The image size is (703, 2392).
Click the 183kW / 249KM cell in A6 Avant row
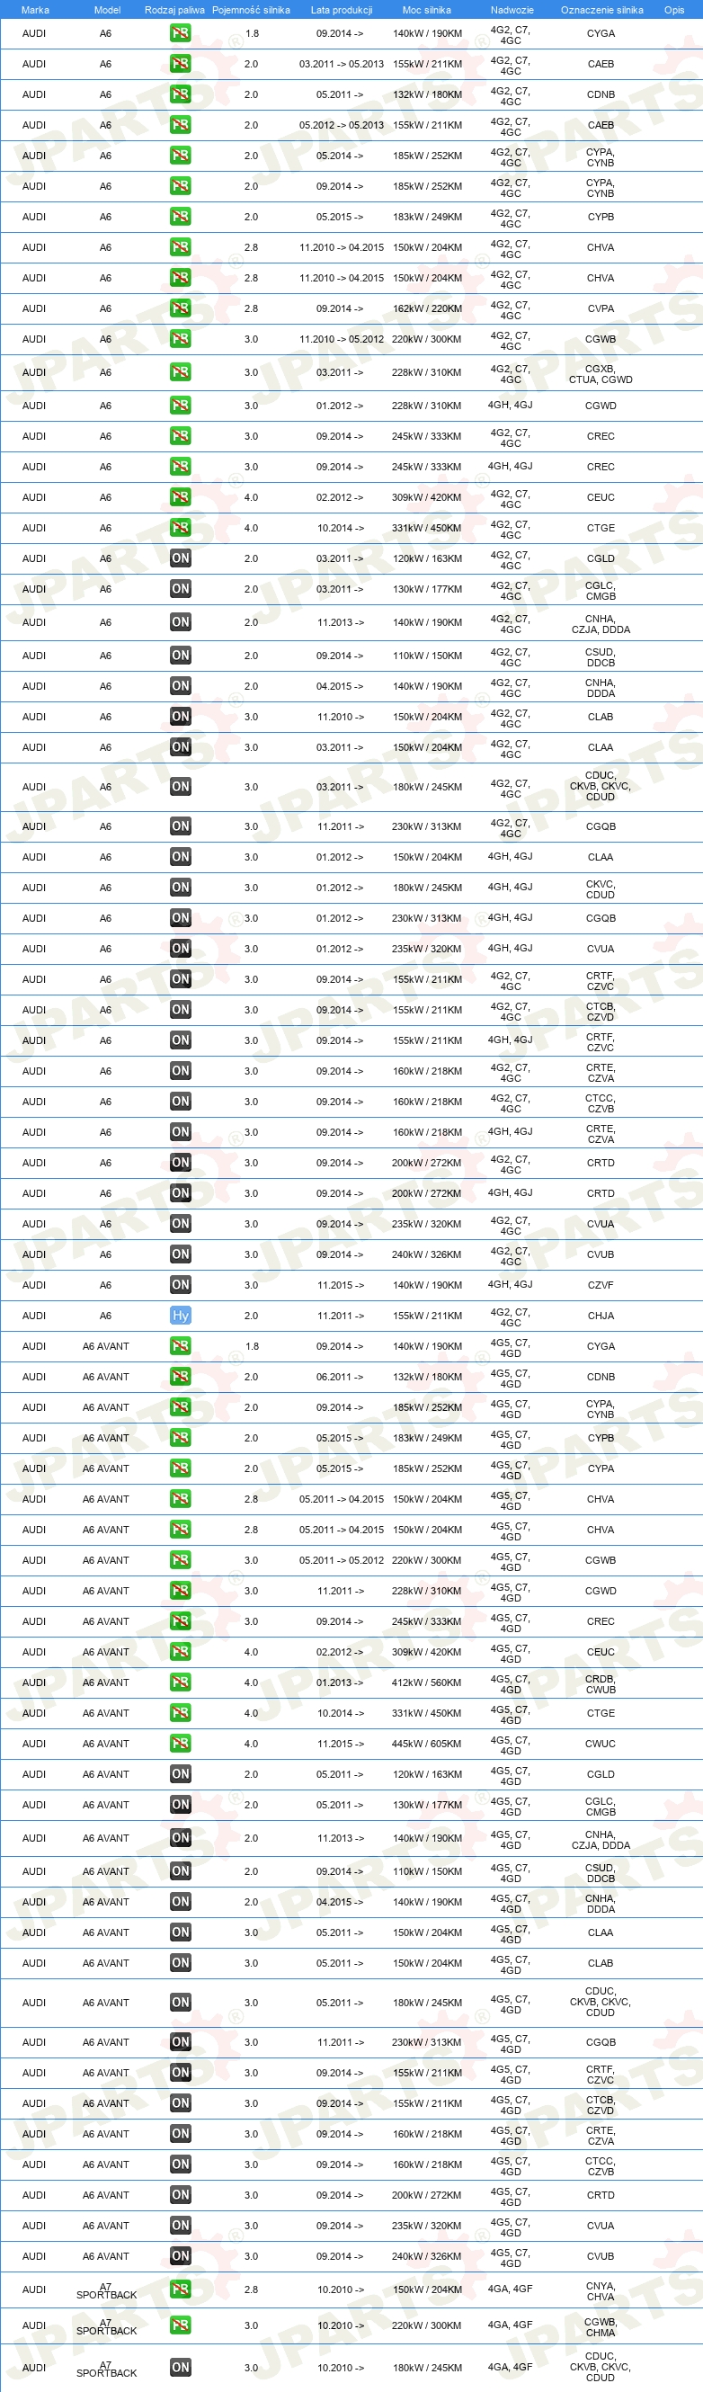[x=427, y=1437]
